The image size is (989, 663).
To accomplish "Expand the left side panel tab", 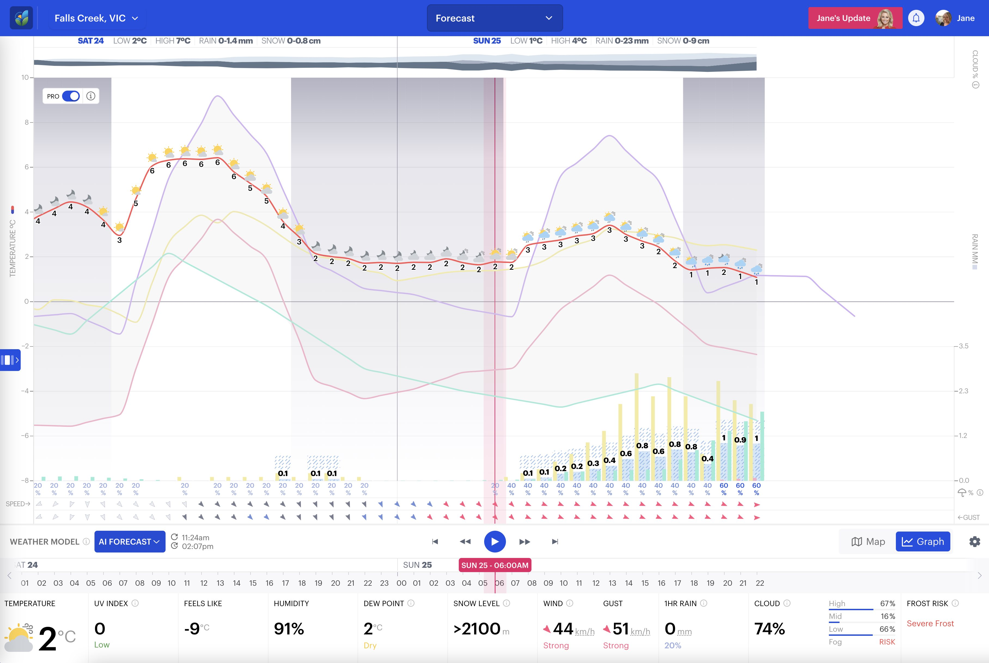I will pyautogui.click(x=10, y=360).
